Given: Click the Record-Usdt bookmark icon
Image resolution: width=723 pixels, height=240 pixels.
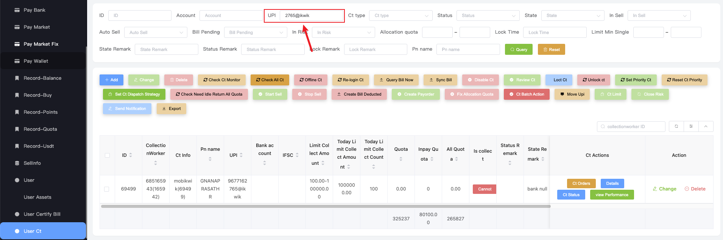Looking at the screenshot, I should coord(17,146).
